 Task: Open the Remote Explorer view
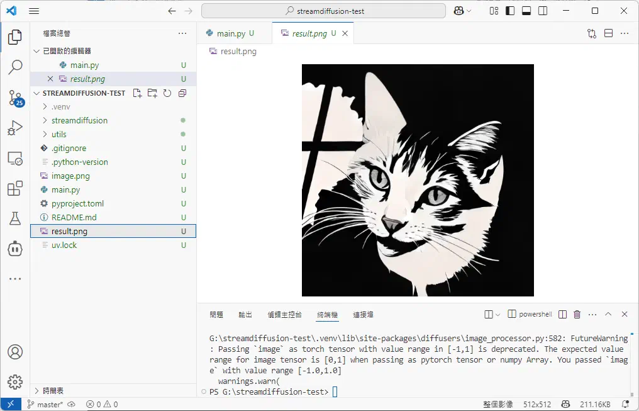pyautogui.click(x=15, y=159)
